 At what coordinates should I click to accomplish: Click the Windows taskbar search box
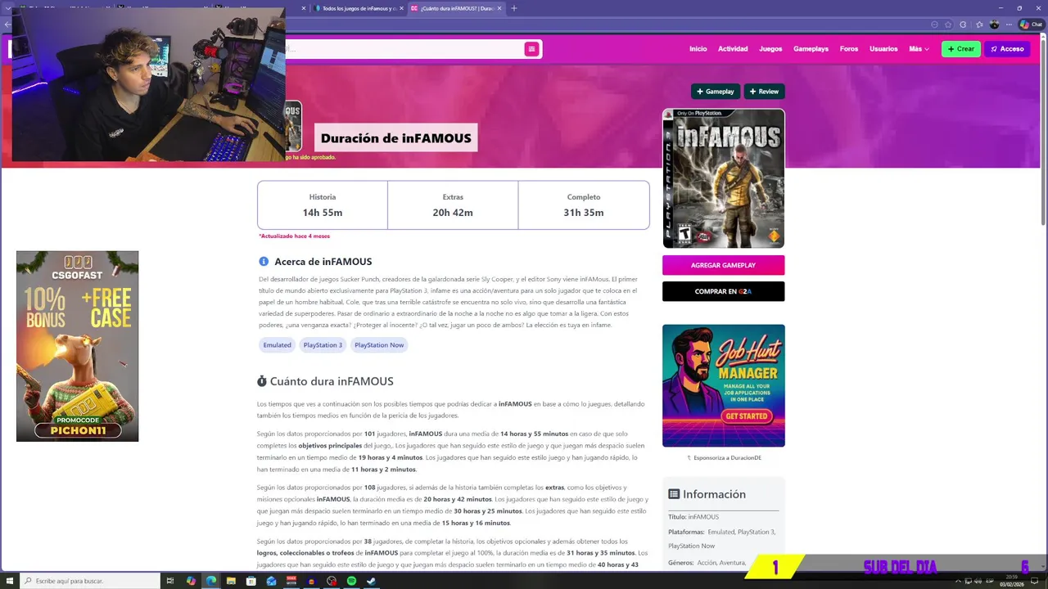[90, 581]
